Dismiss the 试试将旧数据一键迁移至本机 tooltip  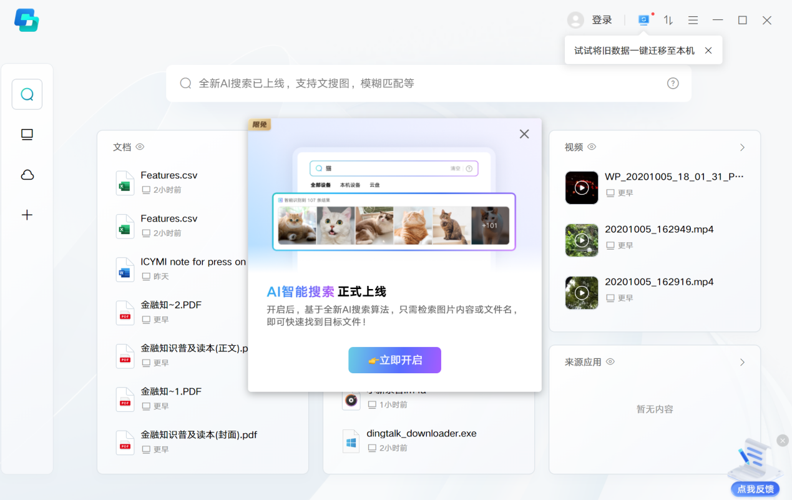click(x=708, y=51)
